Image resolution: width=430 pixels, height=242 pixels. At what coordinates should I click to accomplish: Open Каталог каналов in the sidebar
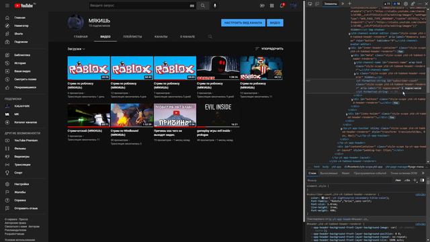(x=25, y=122)
